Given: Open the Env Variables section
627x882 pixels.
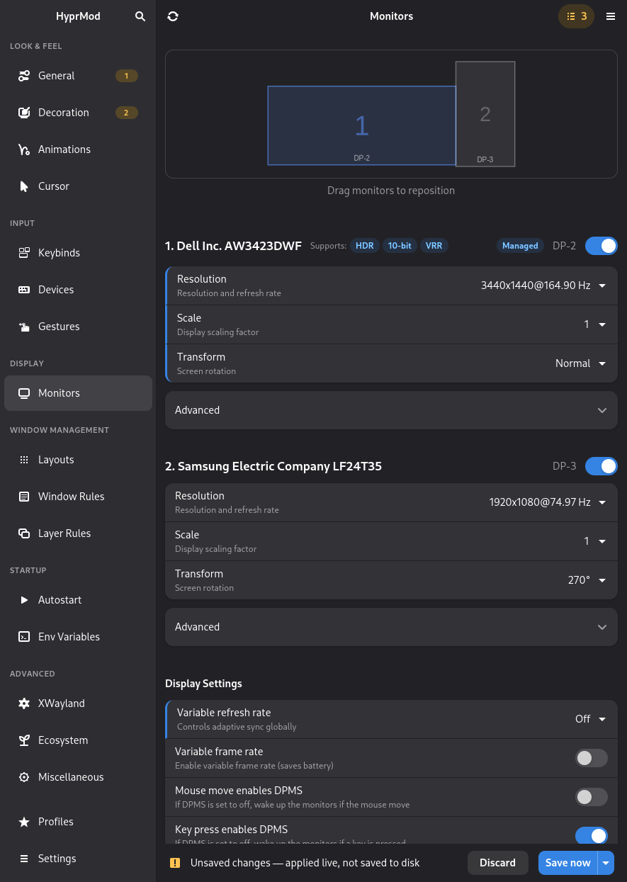Looking at the screenshot, I should click(x=78, y=637).
